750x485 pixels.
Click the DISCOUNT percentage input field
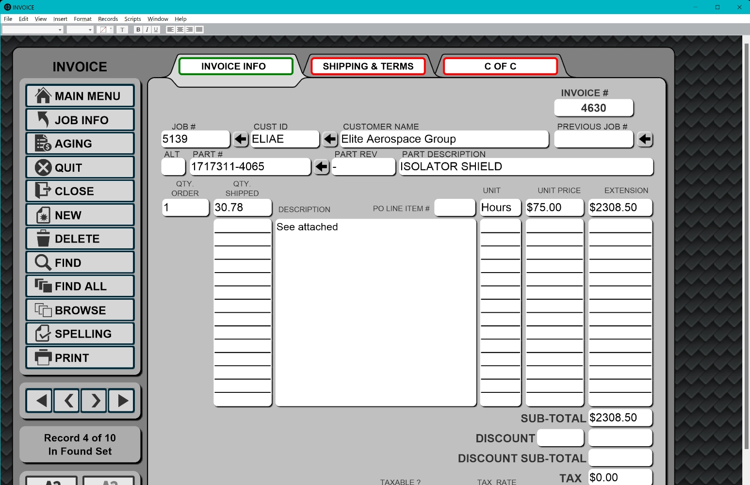[560, 438]
